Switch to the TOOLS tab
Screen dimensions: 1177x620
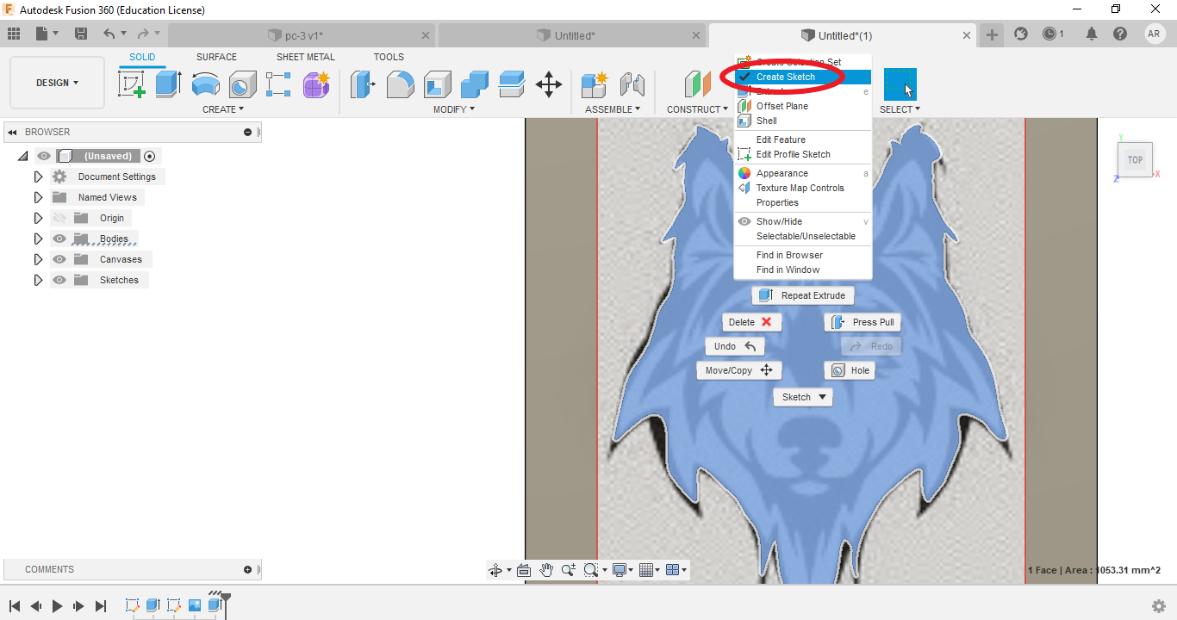pos(389,57)
